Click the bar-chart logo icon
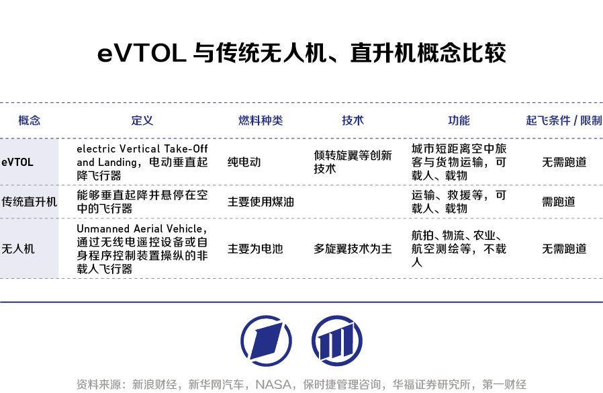Image resolution: width=603 pixels, height=393 pixels. click(337, 341)
